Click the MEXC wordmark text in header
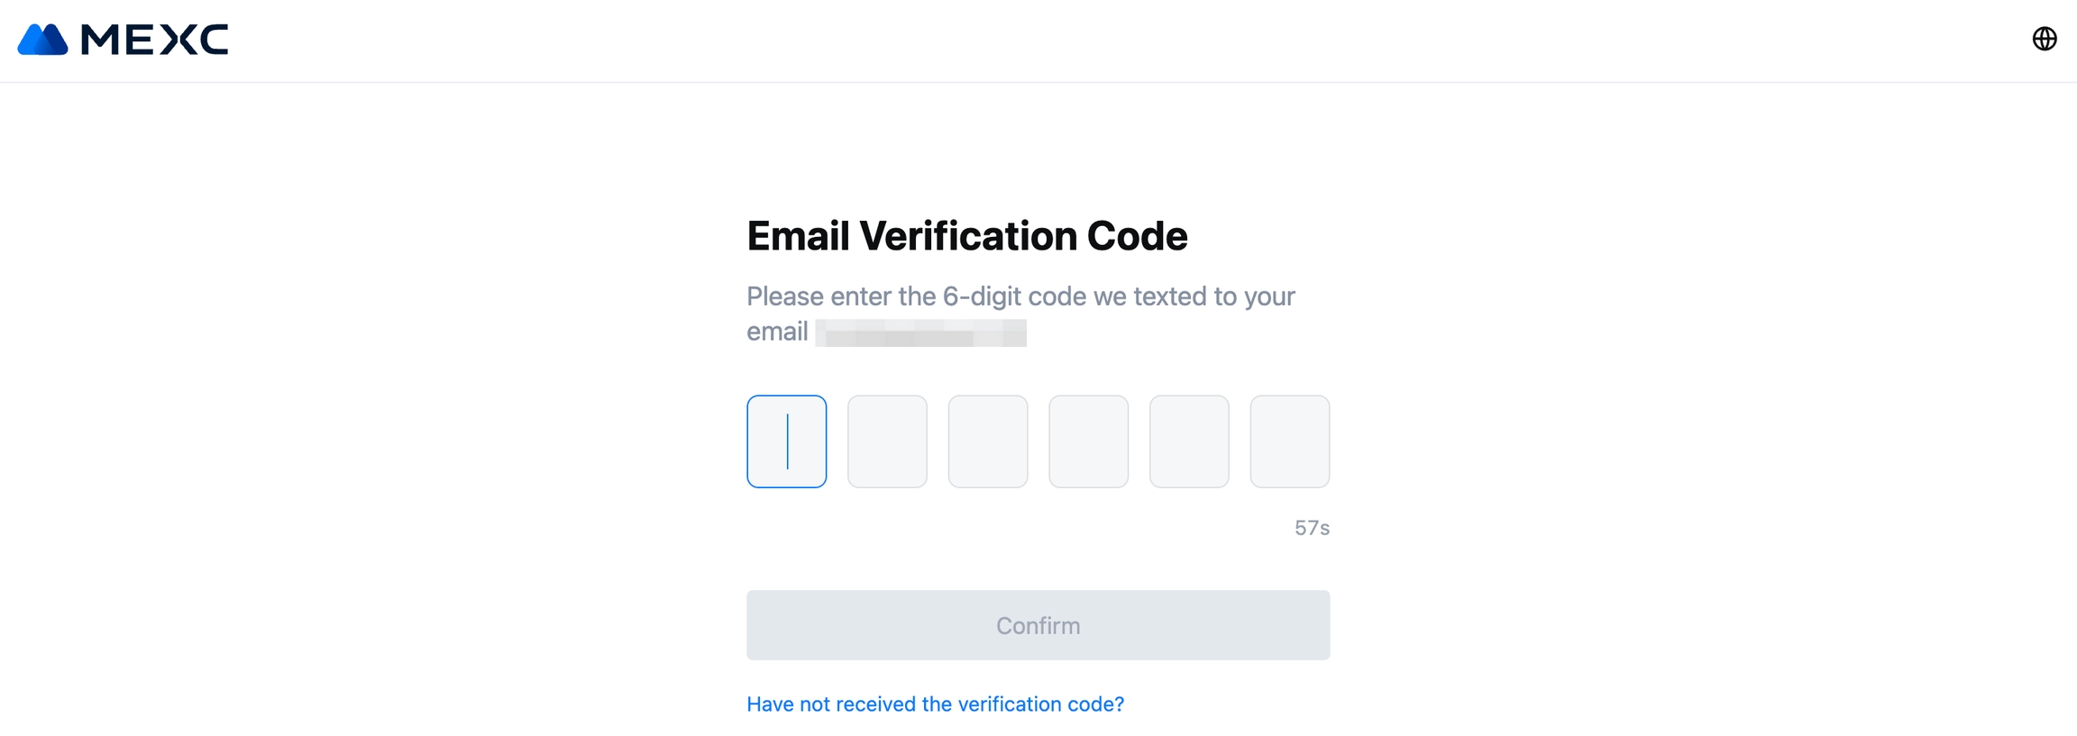This screenshot has height=736, width=2077. [154, 40]
